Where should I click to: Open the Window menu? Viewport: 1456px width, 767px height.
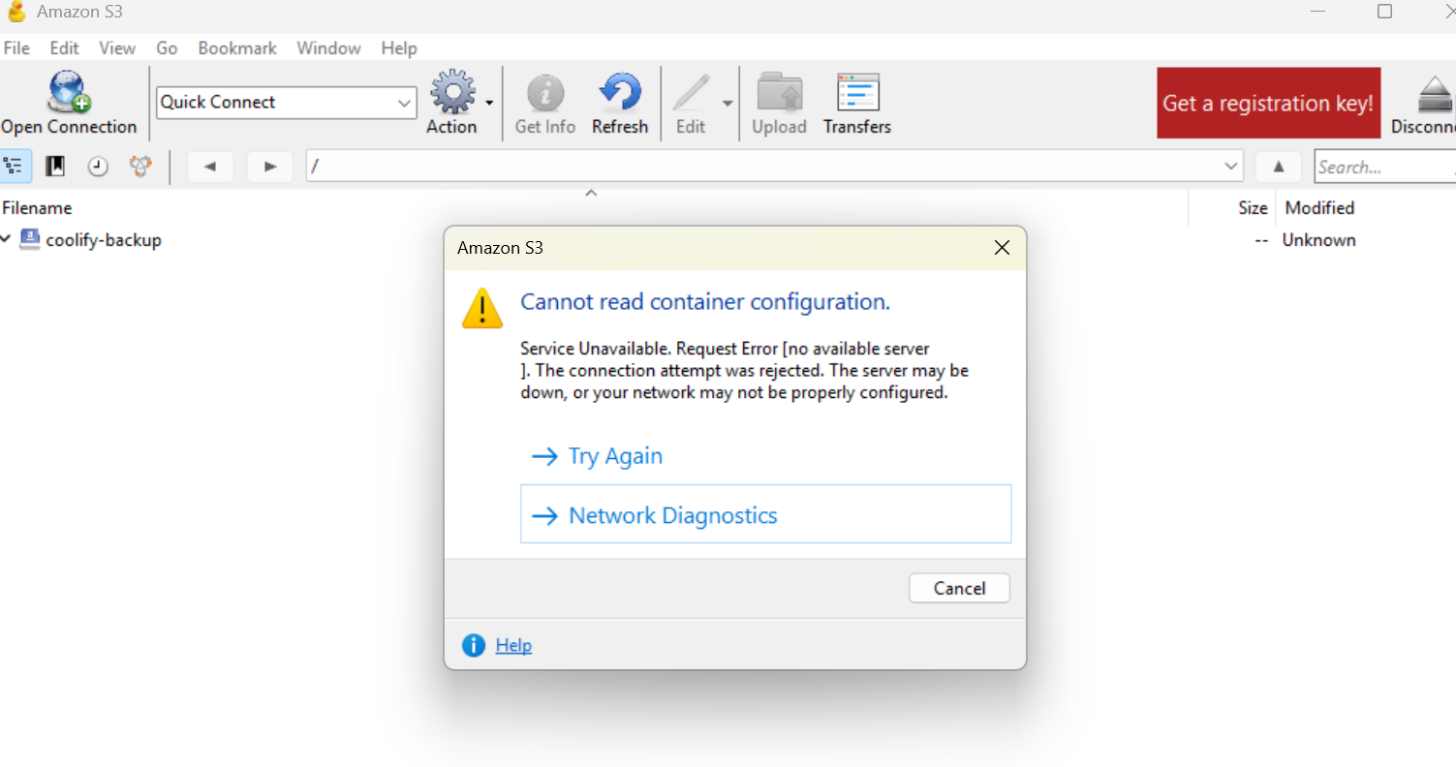point(328,48)
